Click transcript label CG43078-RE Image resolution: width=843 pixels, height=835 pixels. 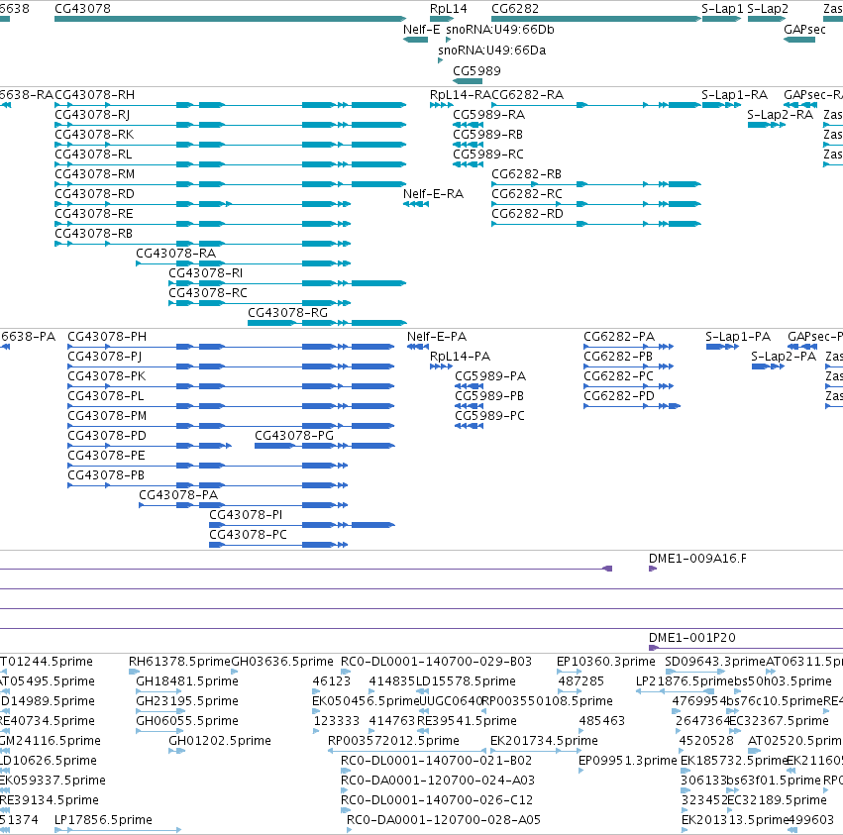pos(94,214)
